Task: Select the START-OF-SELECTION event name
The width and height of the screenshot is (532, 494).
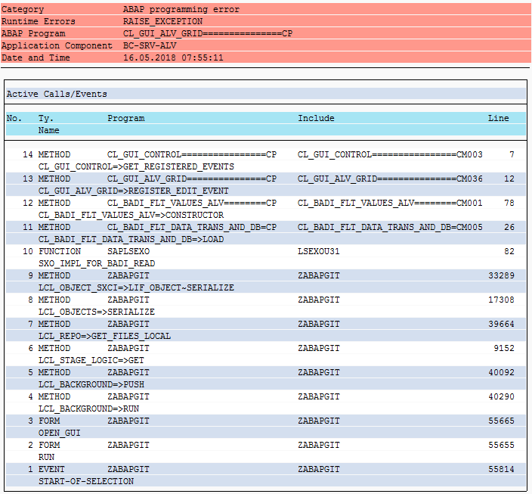Action: tap(86, 481)
